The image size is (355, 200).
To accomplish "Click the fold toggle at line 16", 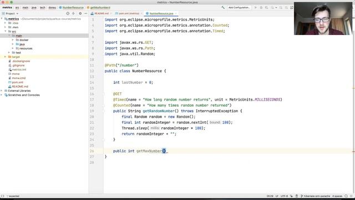I will (104, 94).
